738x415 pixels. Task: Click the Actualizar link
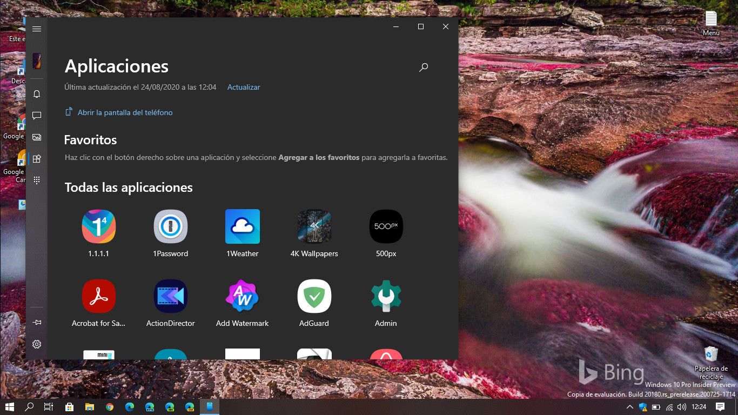(x=244, y=87)
